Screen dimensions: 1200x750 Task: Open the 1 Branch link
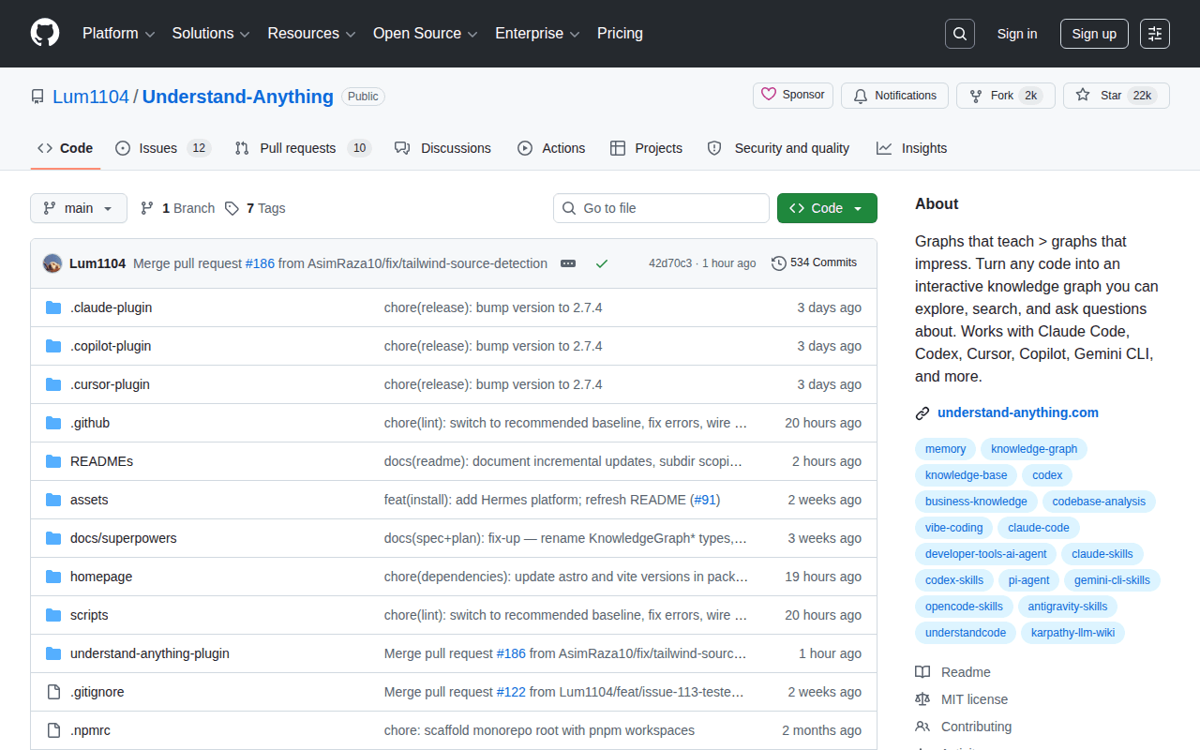tap(177, 208)
